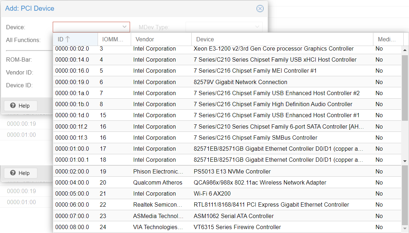Select the High Definition Audio Controller row
The height and width of the screenshot is (233, 409).
[x=273, y=104]
